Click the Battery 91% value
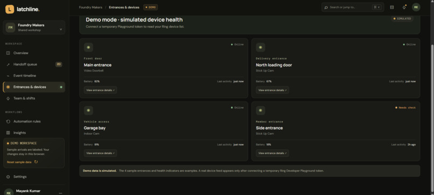Image resolution: width=434 pixels, height=195 pixels. [96, 145]
